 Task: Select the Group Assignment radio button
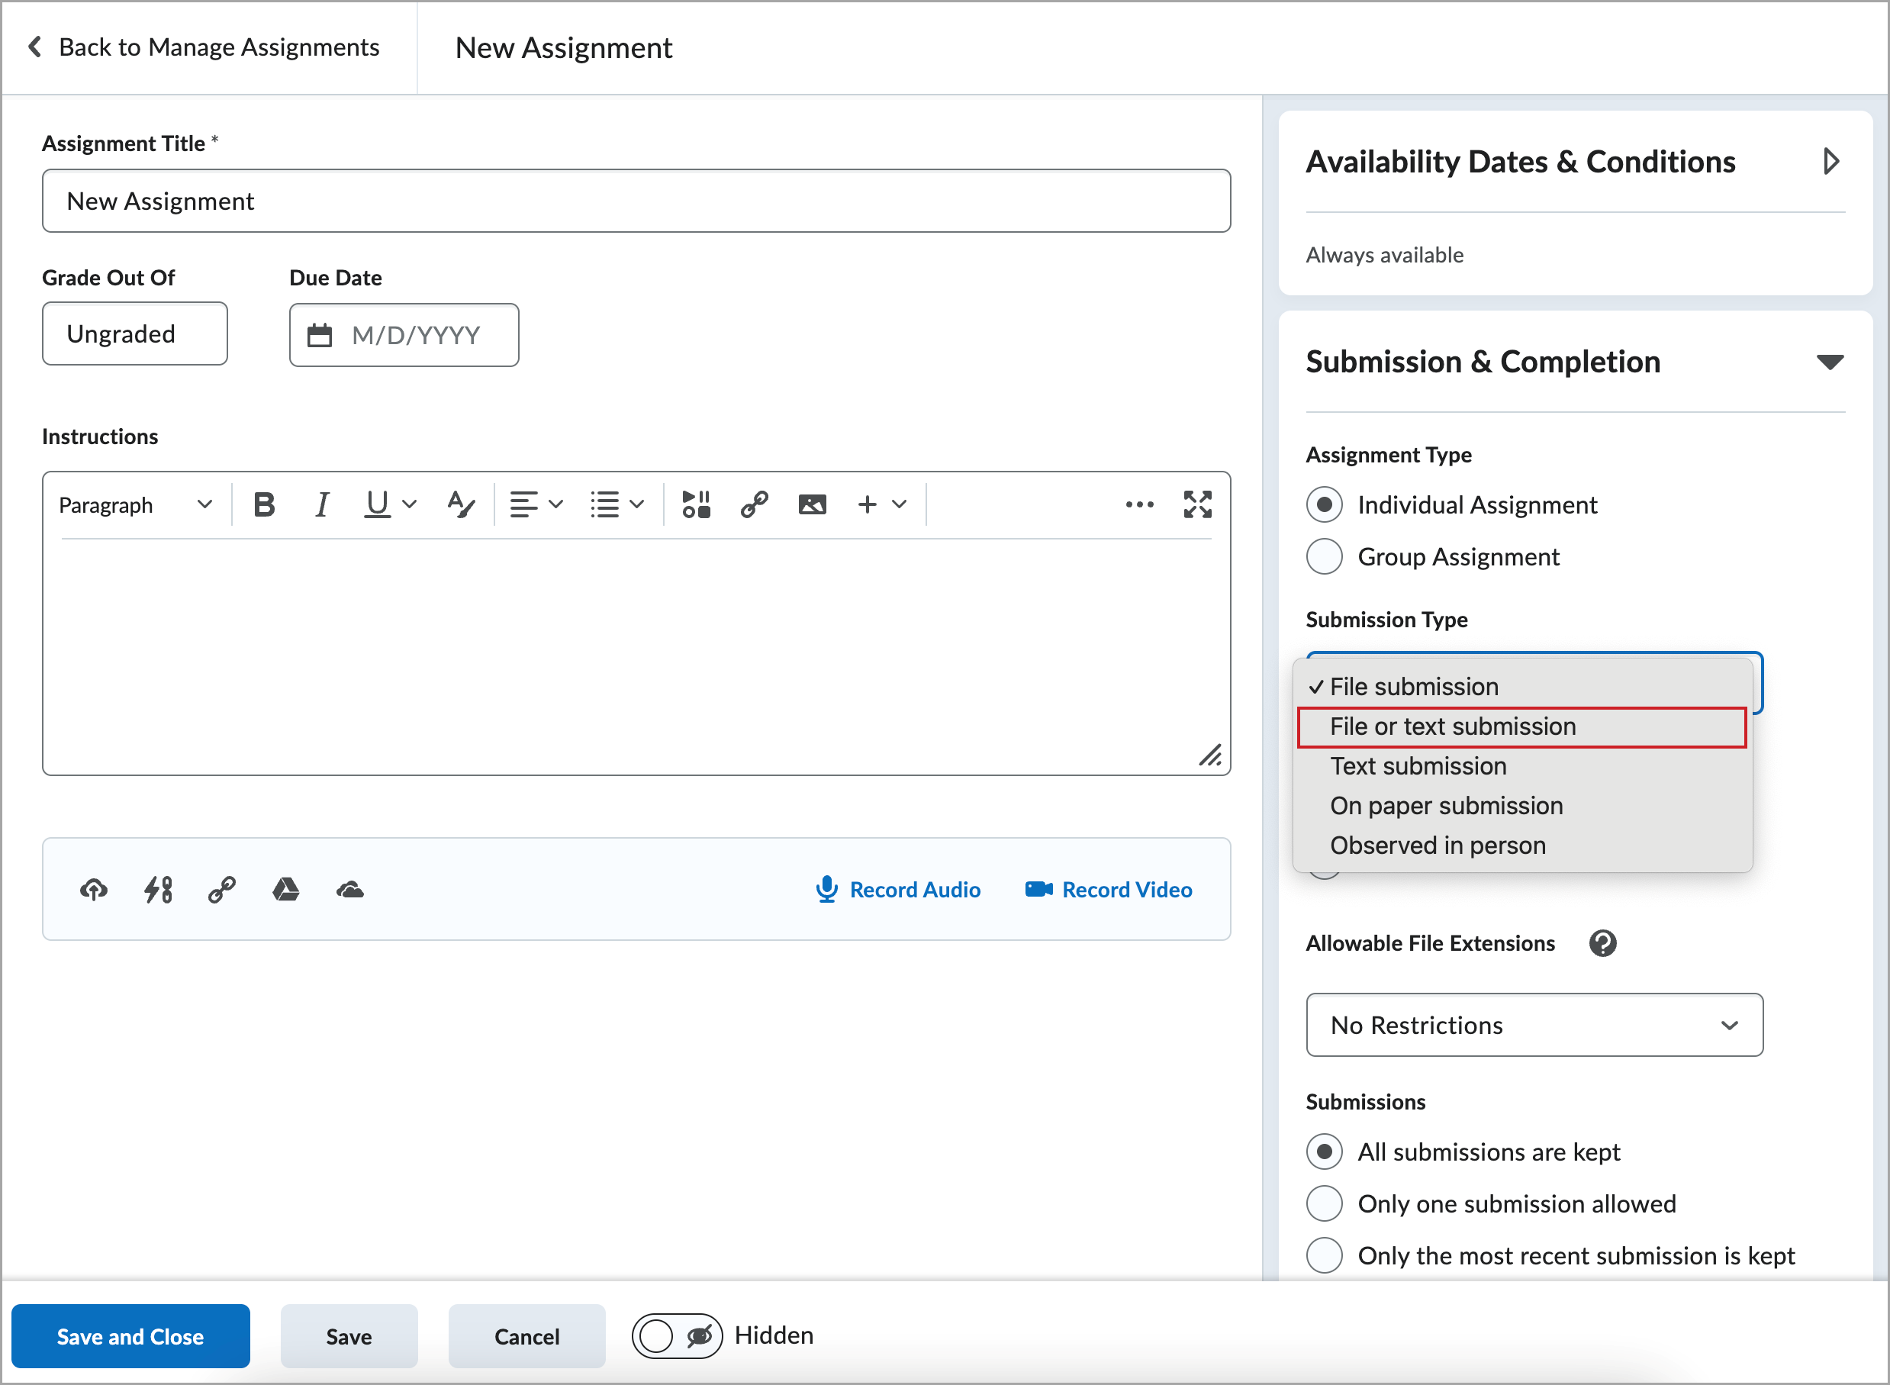pyautogui.click(x=1325, y=556)
